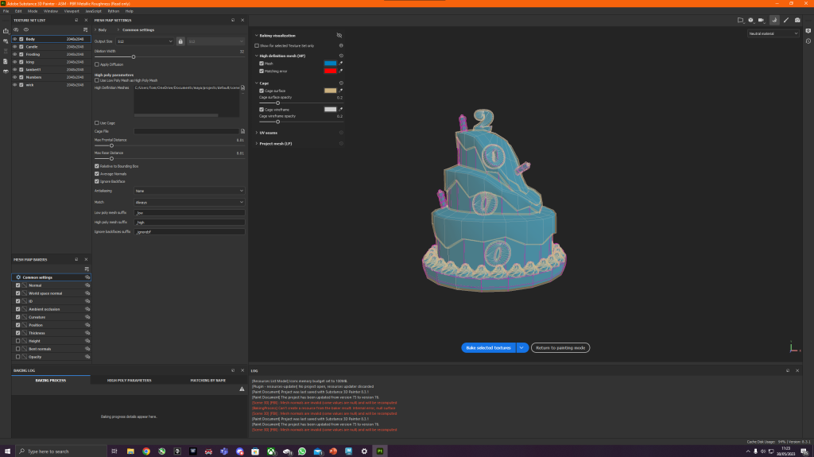The image size is (814, 457).
Task: Toggle the Baking visualization hide icon
Action: [x=339, y=35]
